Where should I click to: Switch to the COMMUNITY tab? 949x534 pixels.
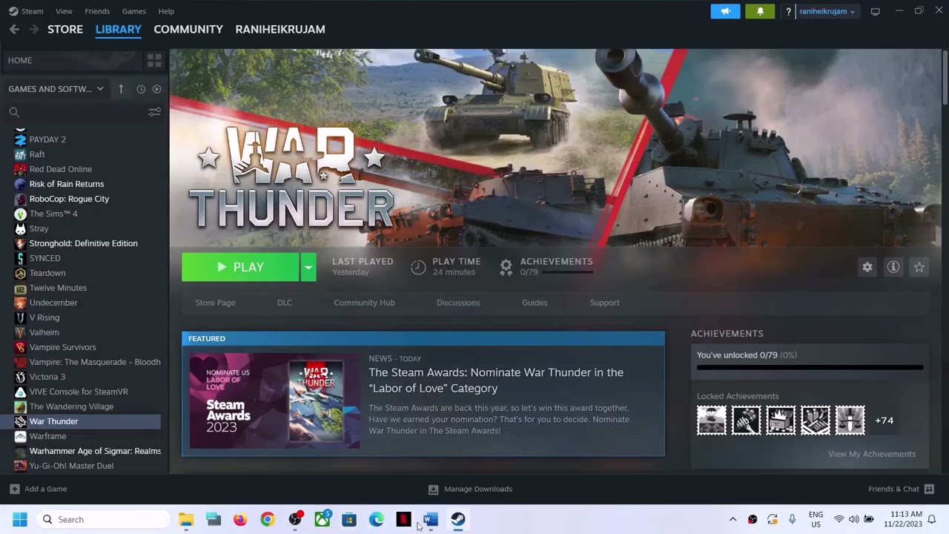[188, 29]
